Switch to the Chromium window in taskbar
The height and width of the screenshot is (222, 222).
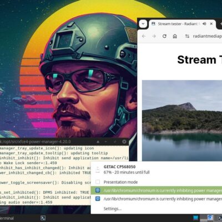[210, 218]
